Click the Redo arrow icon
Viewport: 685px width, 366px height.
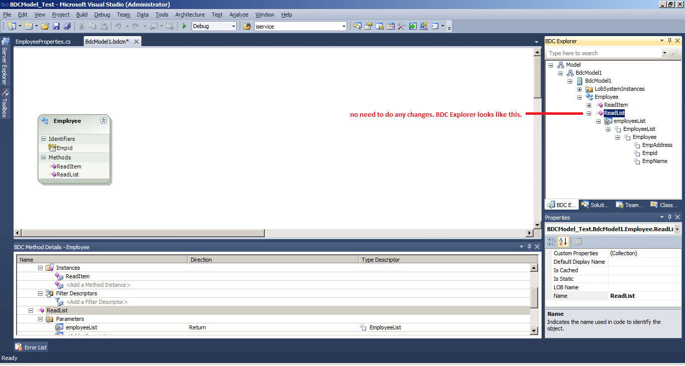tap(136, 26)
